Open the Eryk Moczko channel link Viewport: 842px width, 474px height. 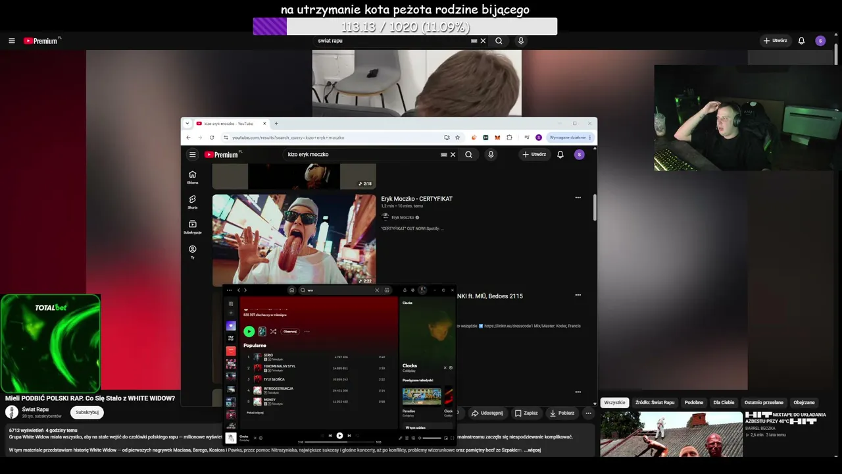click(403, 217)
